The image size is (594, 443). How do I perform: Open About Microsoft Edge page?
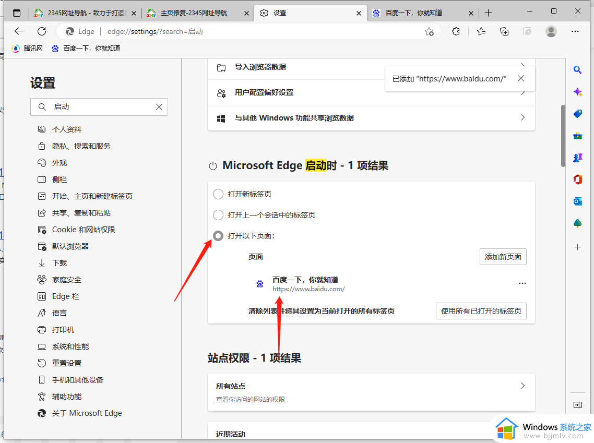[x=79, y=413]
